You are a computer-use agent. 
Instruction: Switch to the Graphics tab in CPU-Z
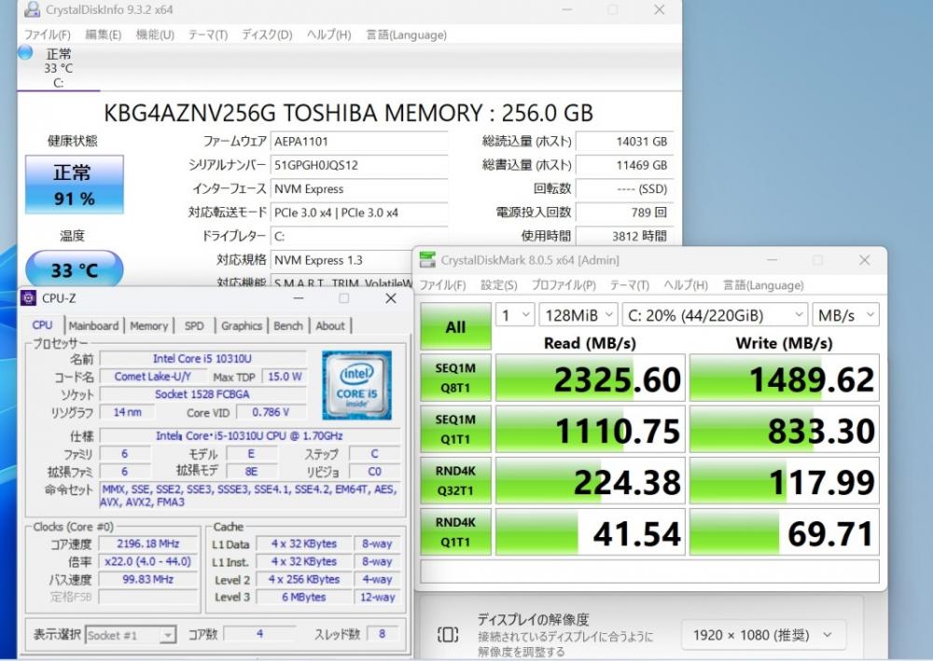(242, 325)
